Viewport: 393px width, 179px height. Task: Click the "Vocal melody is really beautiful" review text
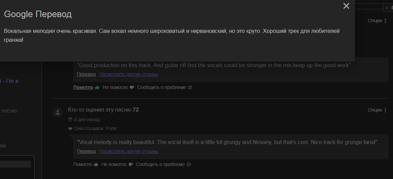tap(227, 142)
